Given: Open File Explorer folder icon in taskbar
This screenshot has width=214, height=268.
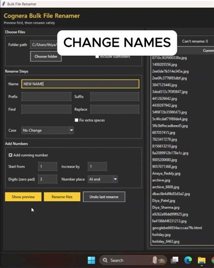Looking at the screenshot, I should (202, 260).
